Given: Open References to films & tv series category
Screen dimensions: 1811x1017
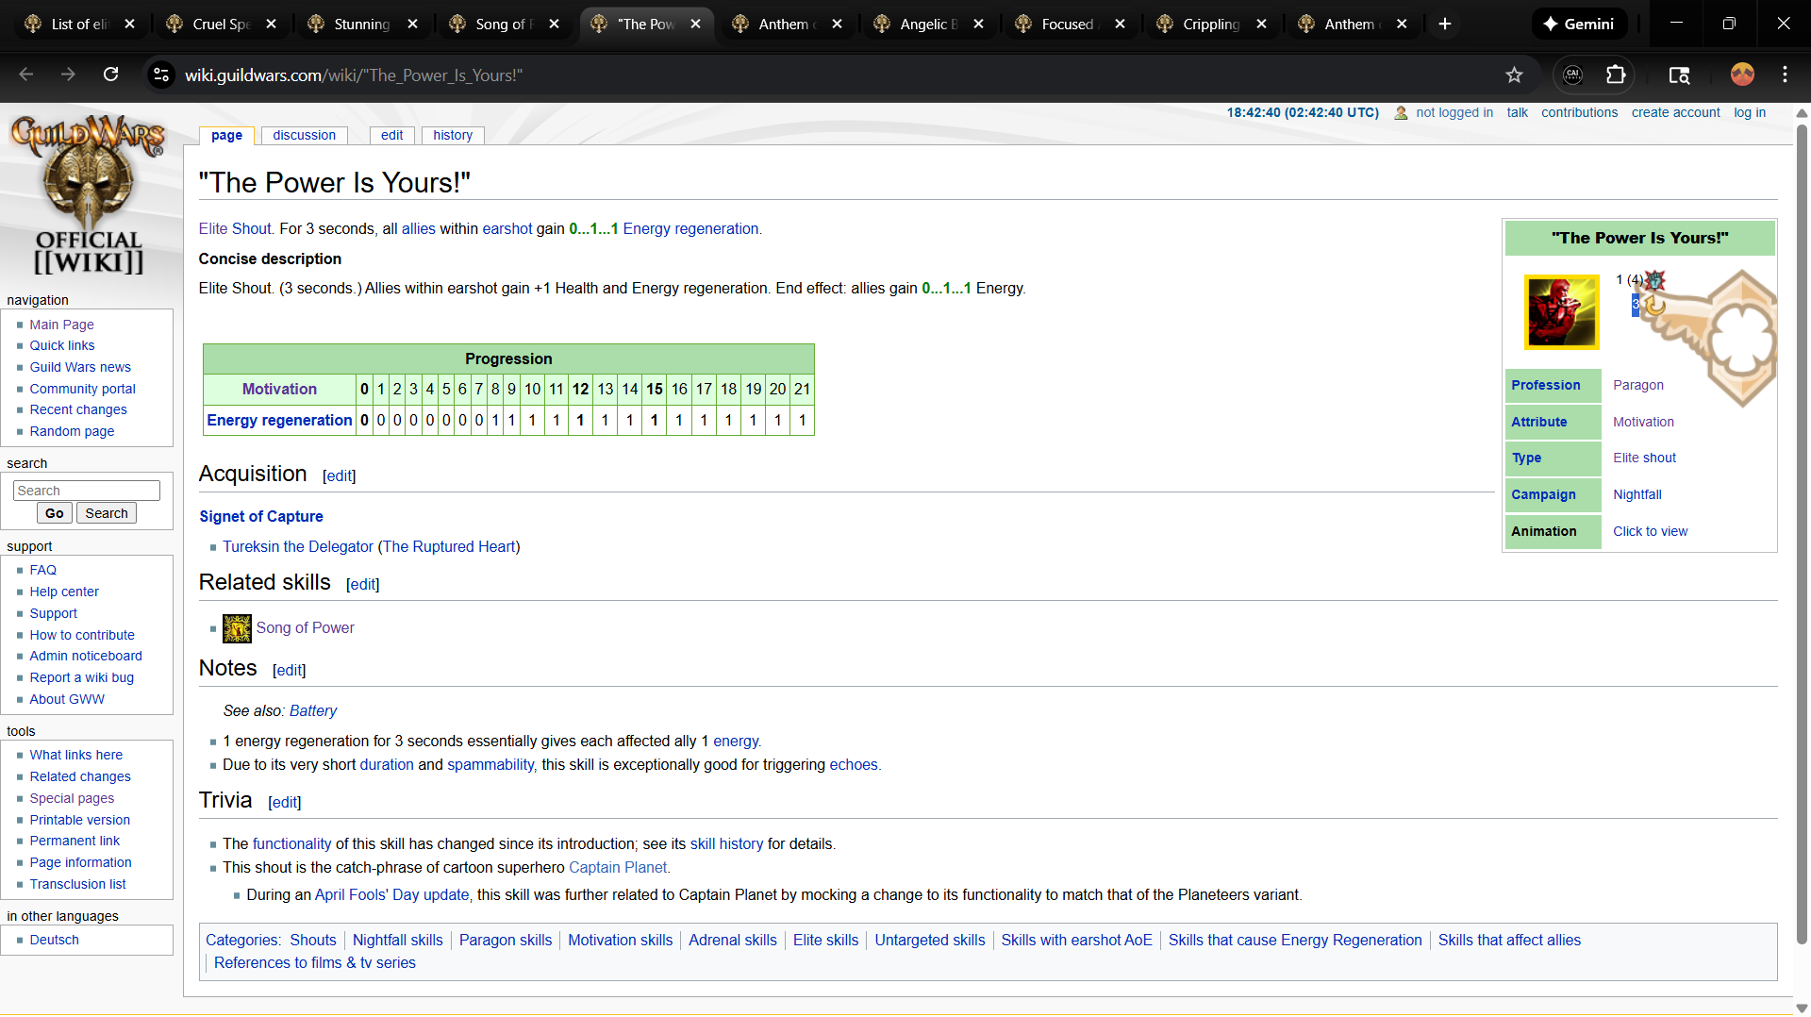Looking at the screenshot, I should click(x=315, y=962).
